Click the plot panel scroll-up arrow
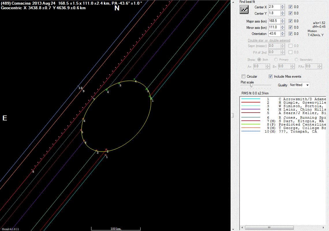This screenshot has height=231, width=329. 233,2
